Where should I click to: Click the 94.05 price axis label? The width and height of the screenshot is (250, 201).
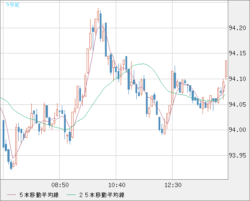tap(237, 104)
